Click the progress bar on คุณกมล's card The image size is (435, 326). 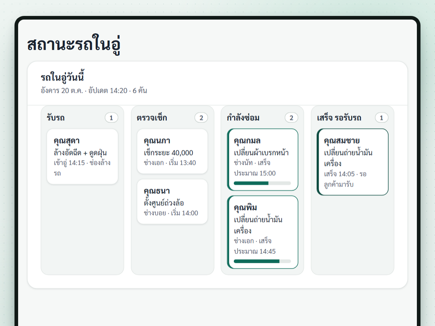point(262,183)
